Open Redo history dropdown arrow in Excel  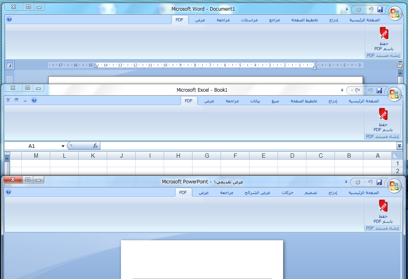[x=352, y=90]
